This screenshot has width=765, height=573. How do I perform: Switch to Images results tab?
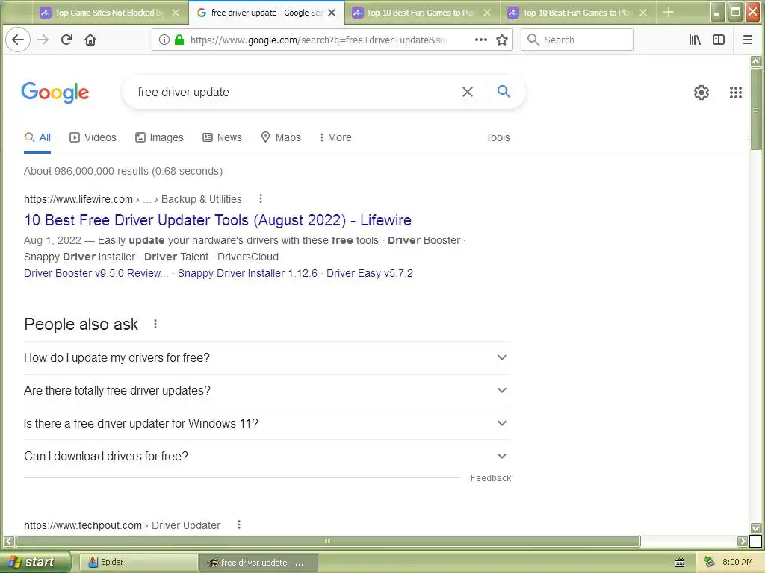(x=159, y=137)
